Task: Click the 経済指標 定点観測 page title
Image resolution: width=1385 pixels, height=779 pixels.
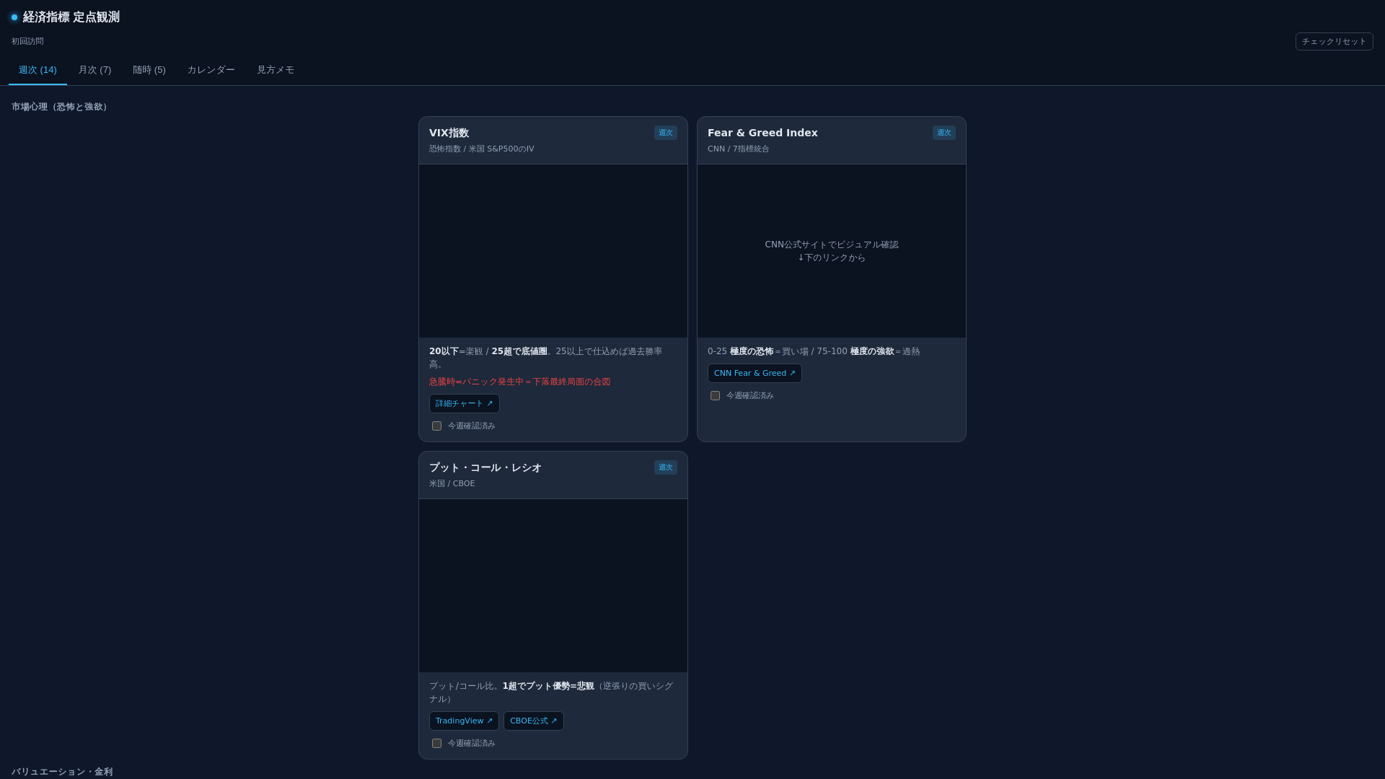Action: click(71, 17)
